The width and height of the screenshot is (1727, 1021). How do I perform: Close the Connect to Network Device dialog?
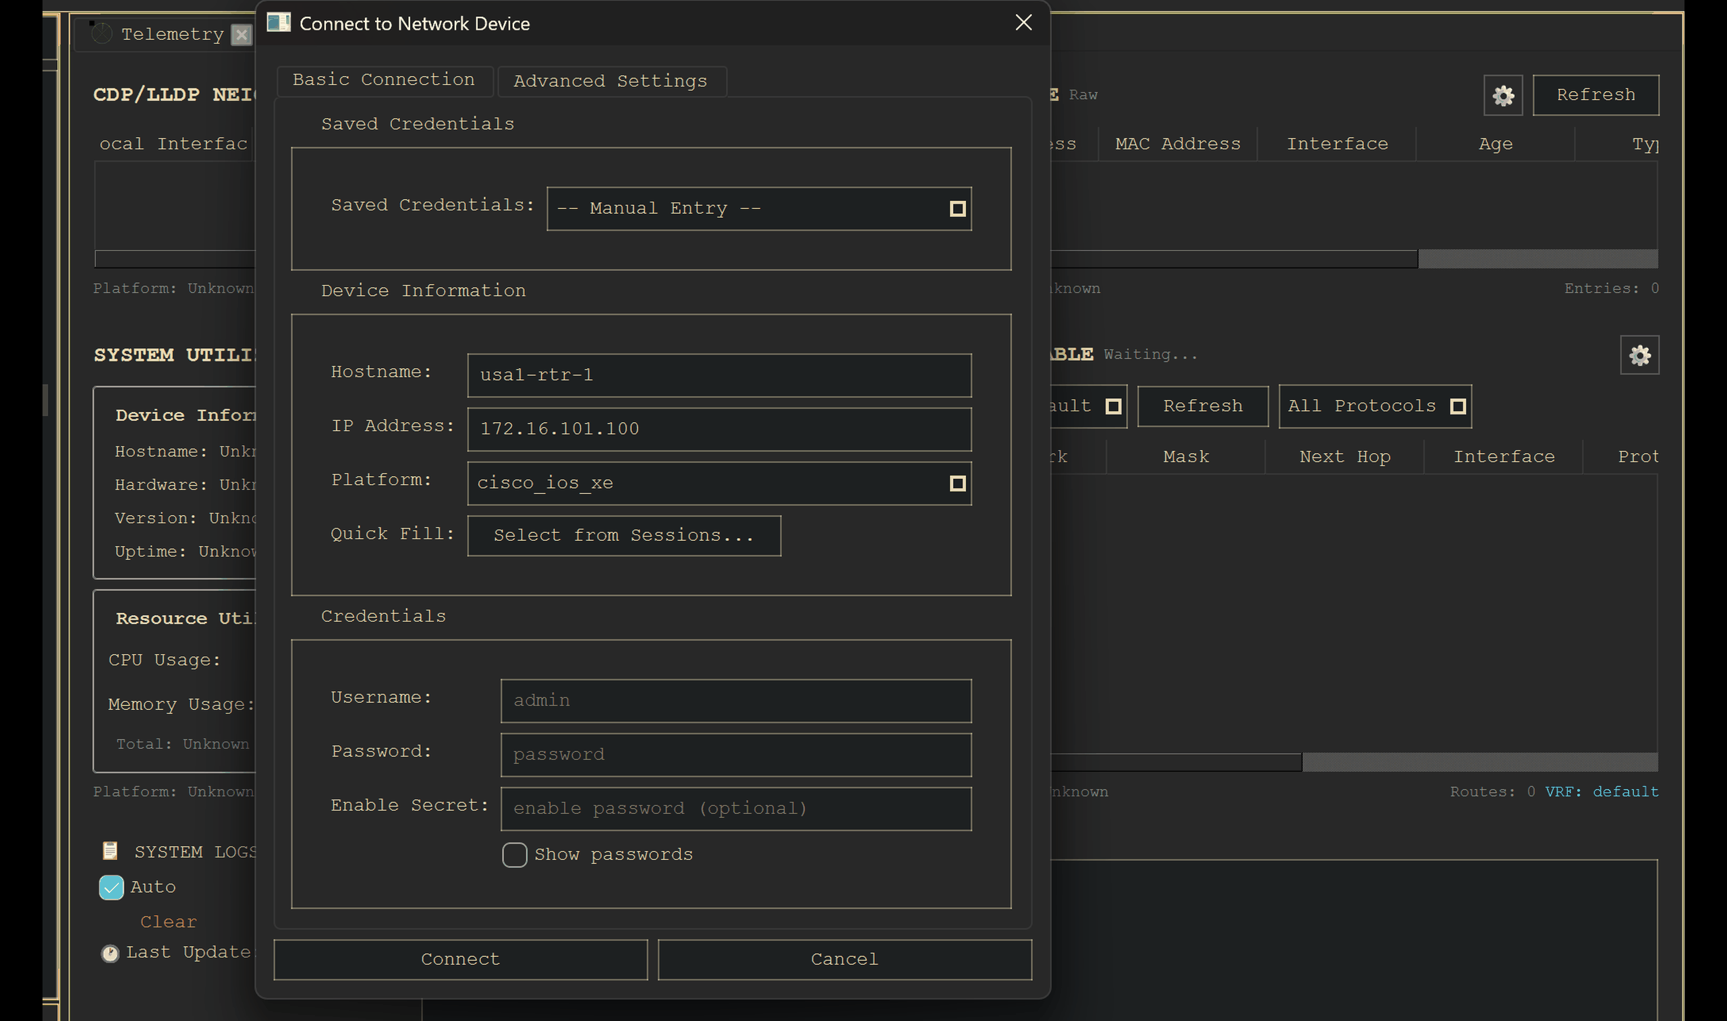tap(1023, 23)
